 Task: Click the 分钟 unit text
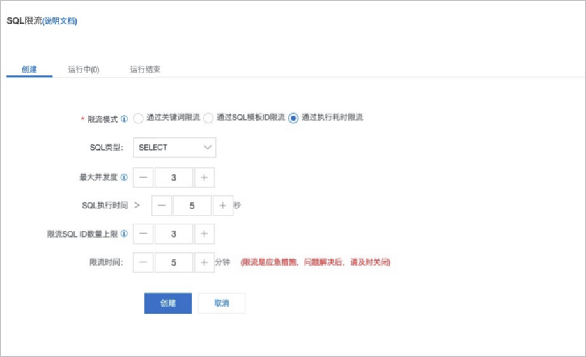pos(222,262)
